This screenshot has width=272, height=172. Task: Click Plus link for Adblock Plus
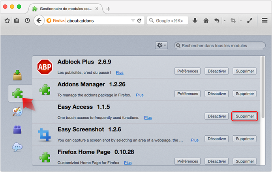click(120, 73)
